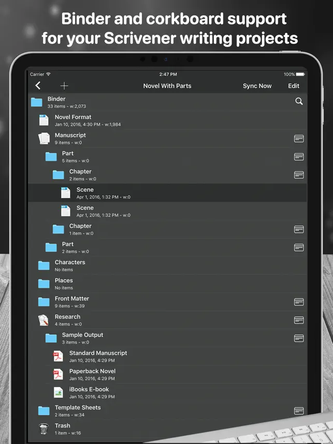The width and height of the screenshot is (333, 444).
Task: Select the Manuscript label
Action: coord(70,135)
